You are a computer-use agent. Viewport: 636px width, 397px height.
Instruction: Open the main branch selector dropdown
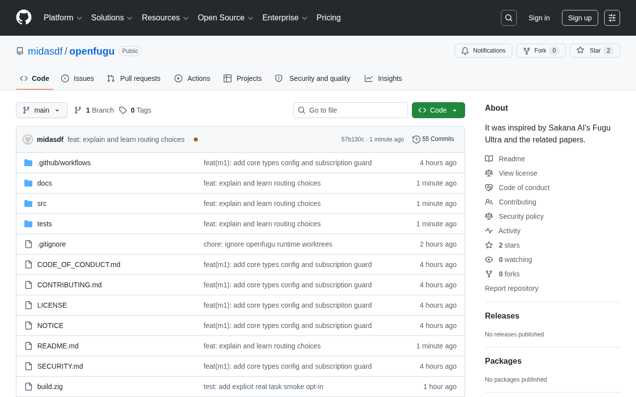point(42,110)
